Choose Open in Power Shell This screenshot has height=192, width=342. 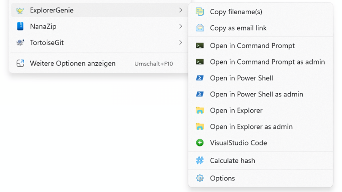[261, 78]
